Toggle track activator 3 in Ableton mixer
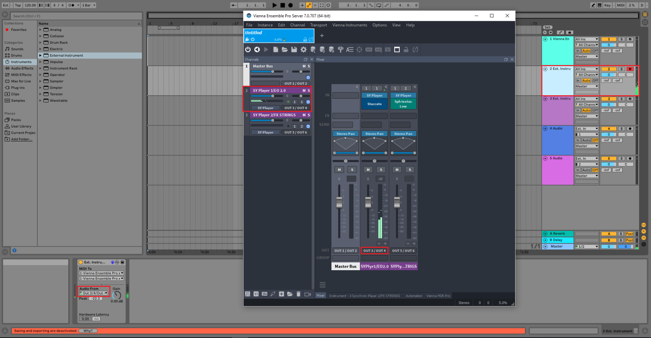Viewport: 651px width, 338px height. click(609, 99)
